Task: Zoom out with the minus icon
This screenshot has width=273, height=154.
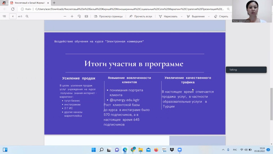Action: click(x=65, y=16)
